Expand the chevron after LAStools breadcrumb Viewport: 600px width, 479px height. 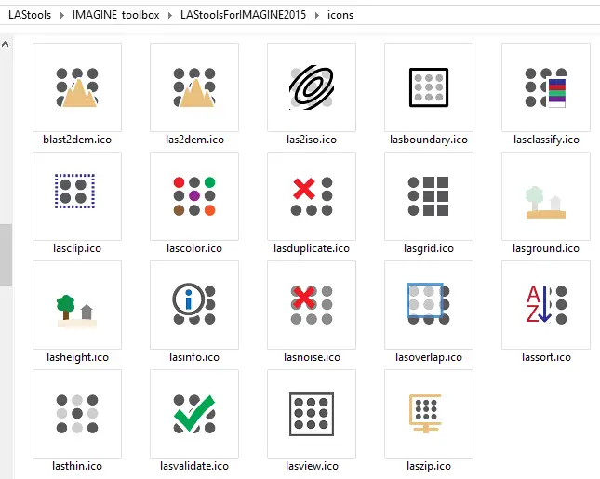(x=62, y=15)
